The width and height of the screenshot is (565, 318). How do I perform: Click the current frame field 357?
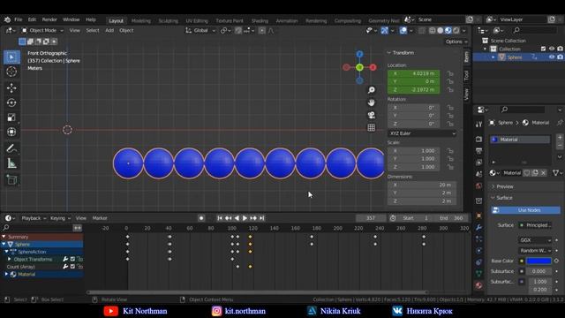point(371,218)
